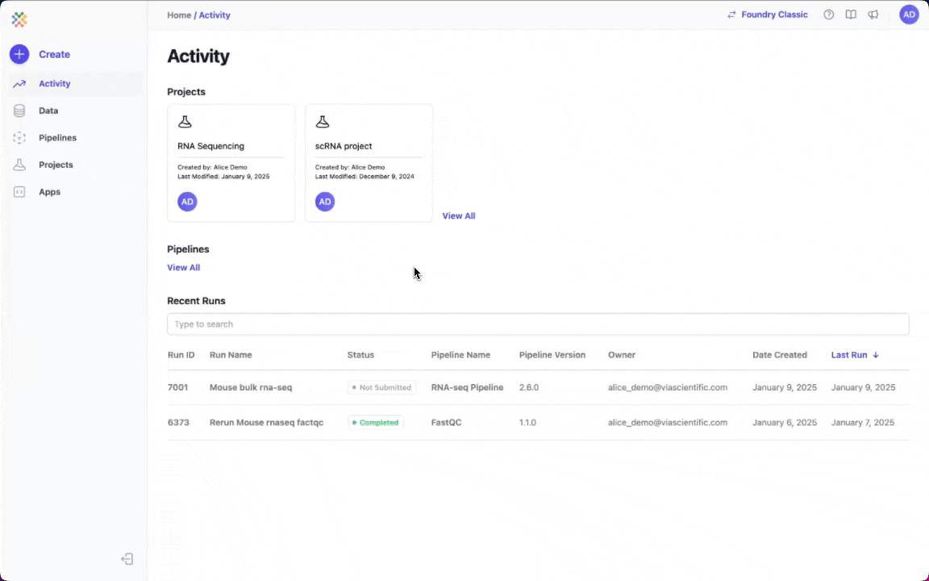
Task: Switch to Foundry Classic
Action: click(767, 15)
